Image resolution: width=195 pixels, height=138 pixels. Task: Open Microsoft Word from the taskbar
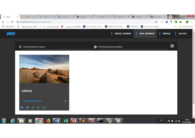[x=57, y=121]
